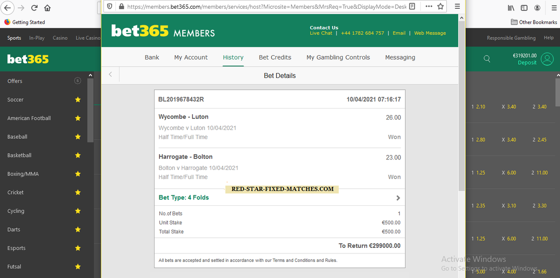Open the popup hamburger menu
Viewport: 560px width, 278px height.
pos(457,7)
